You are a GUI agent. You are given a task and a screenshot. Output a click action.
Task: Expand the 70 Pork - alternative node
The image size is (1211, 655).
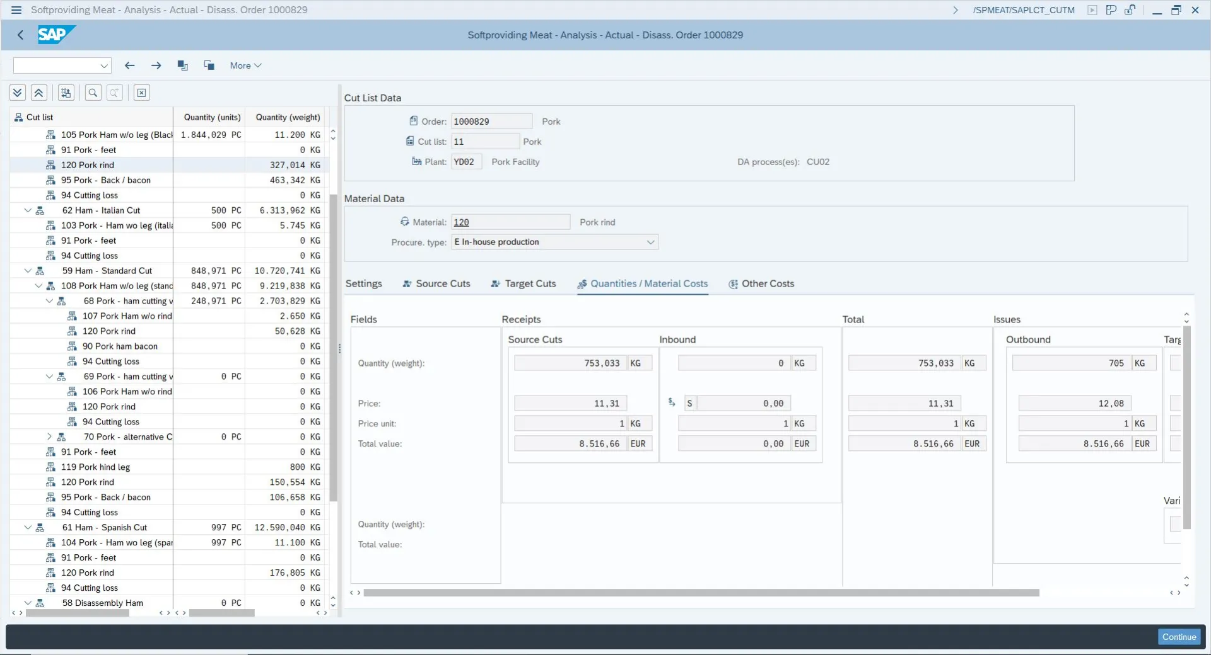coord(49,437)
